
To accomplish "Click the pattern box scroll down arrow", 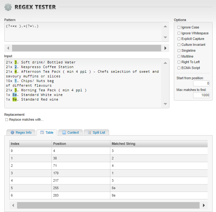I will coord(165,37).
